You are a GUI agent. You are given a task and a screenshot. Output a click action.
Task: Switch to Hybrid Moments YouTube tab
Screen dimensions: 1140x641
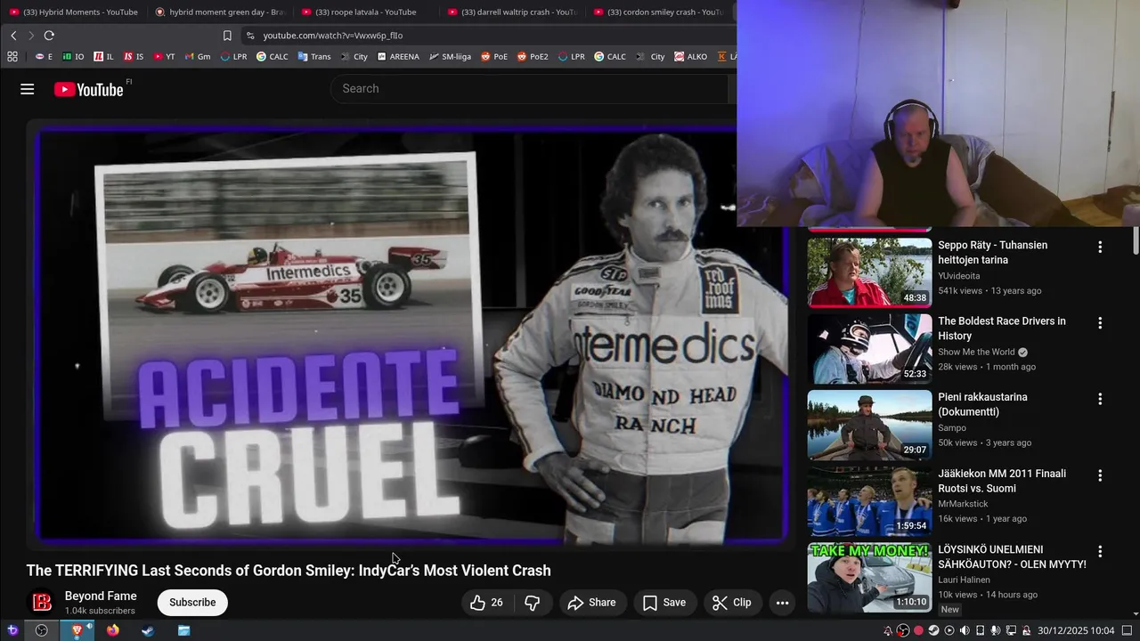[x=74, y=12]
